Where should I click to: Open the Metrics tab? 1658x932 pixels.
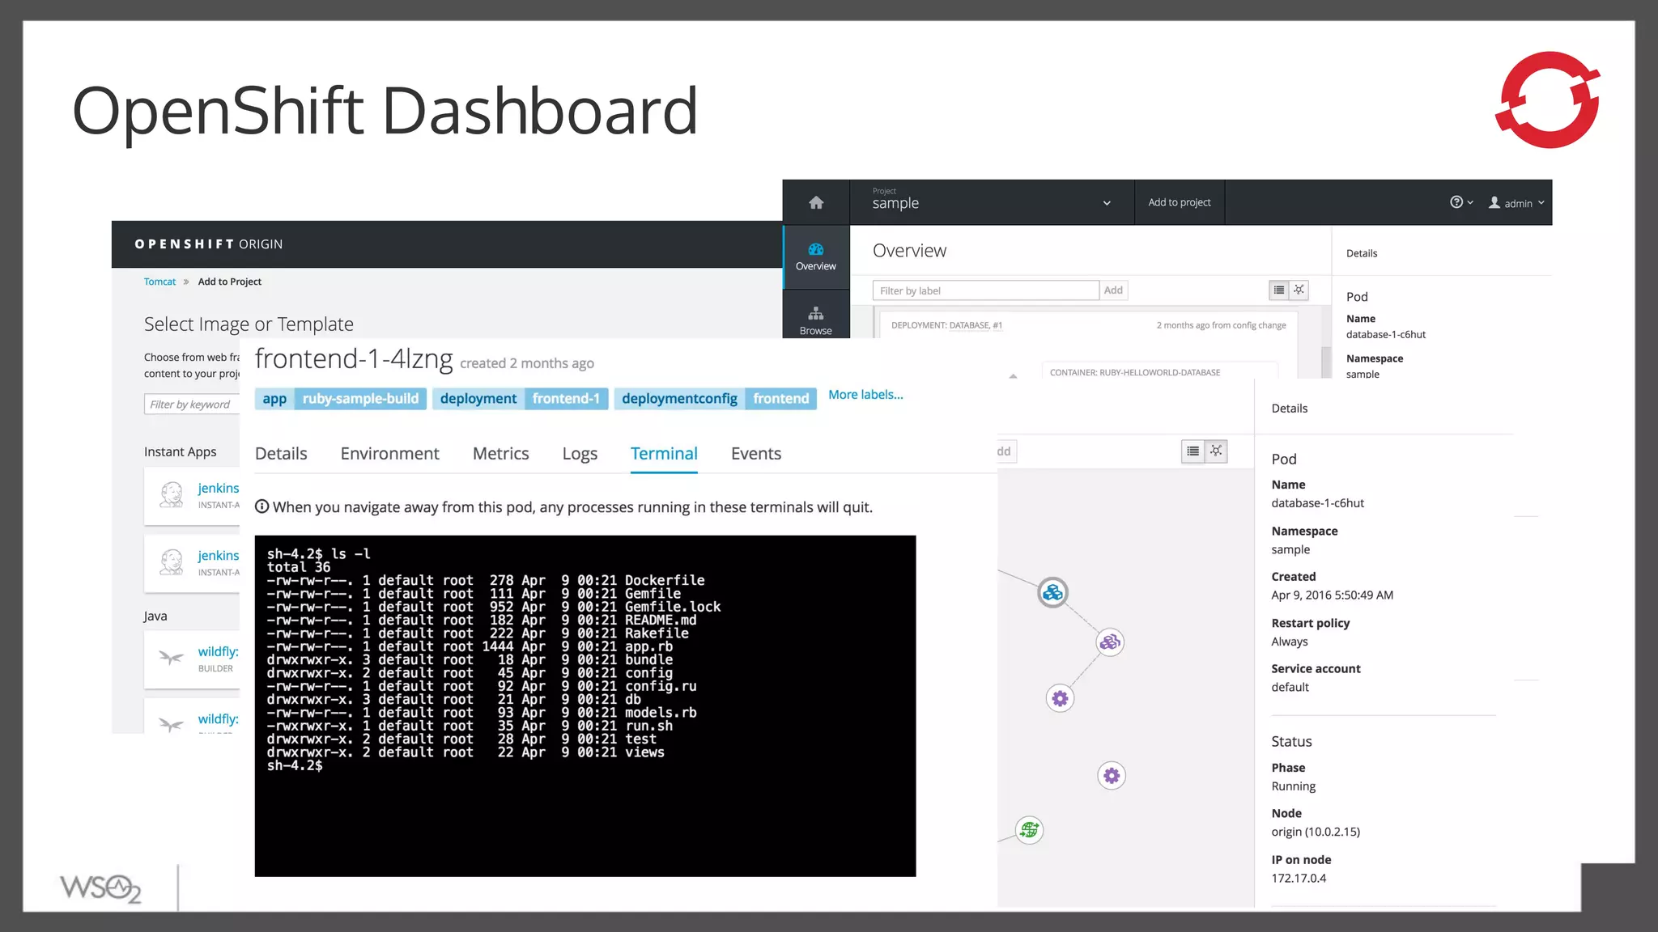click(500, 454)
